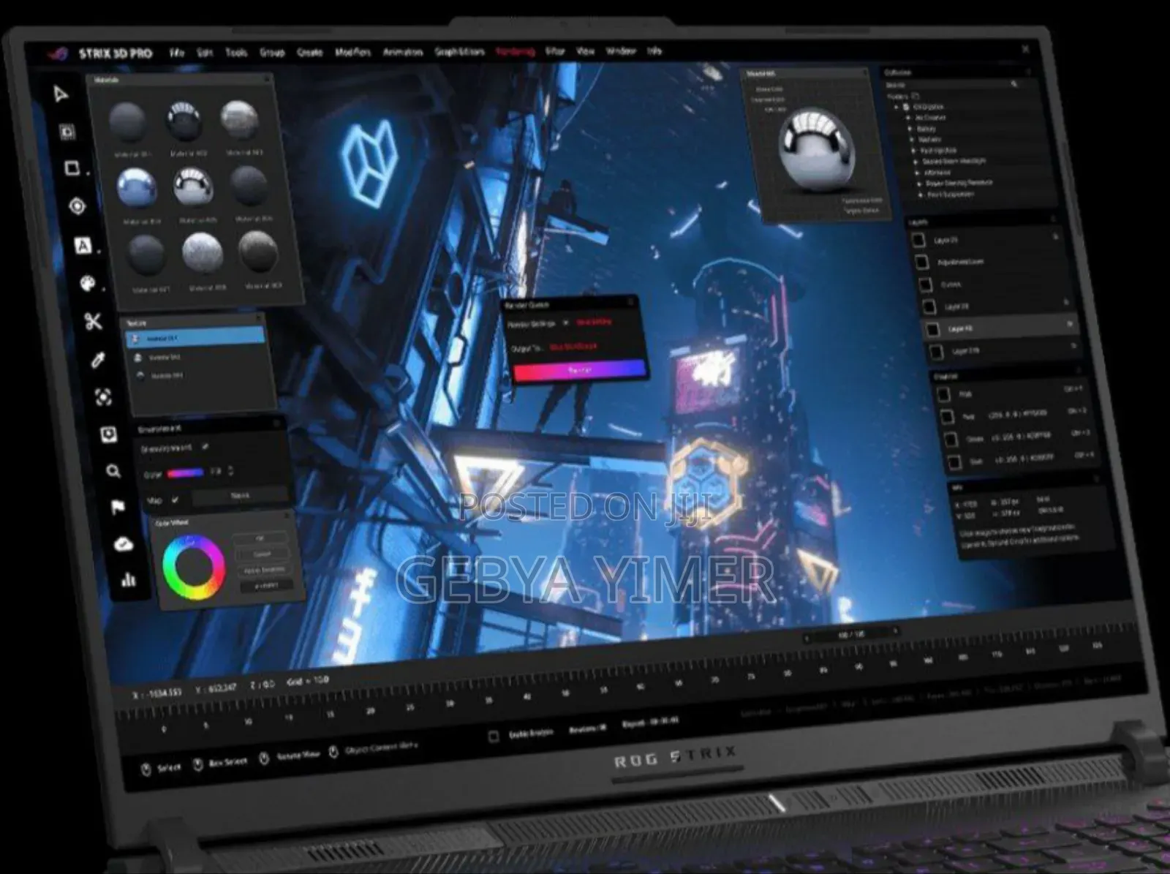Activate the magnifier zoom tool

113,471
